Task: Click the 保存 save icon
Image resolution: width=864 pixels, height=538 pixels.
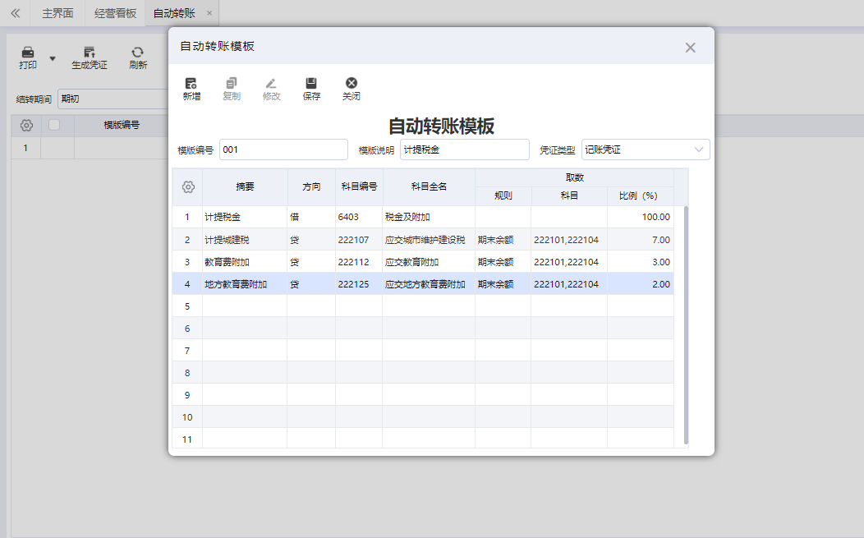Action: pyautogui.click(x=310, y=88)
